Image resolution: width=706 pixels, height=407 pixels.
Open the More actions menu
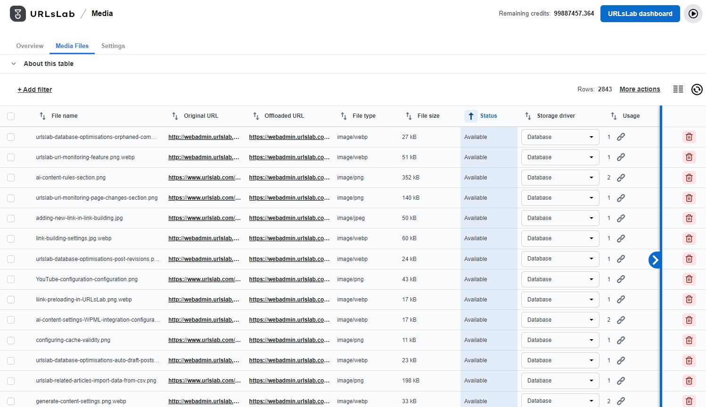coord(640,89)
